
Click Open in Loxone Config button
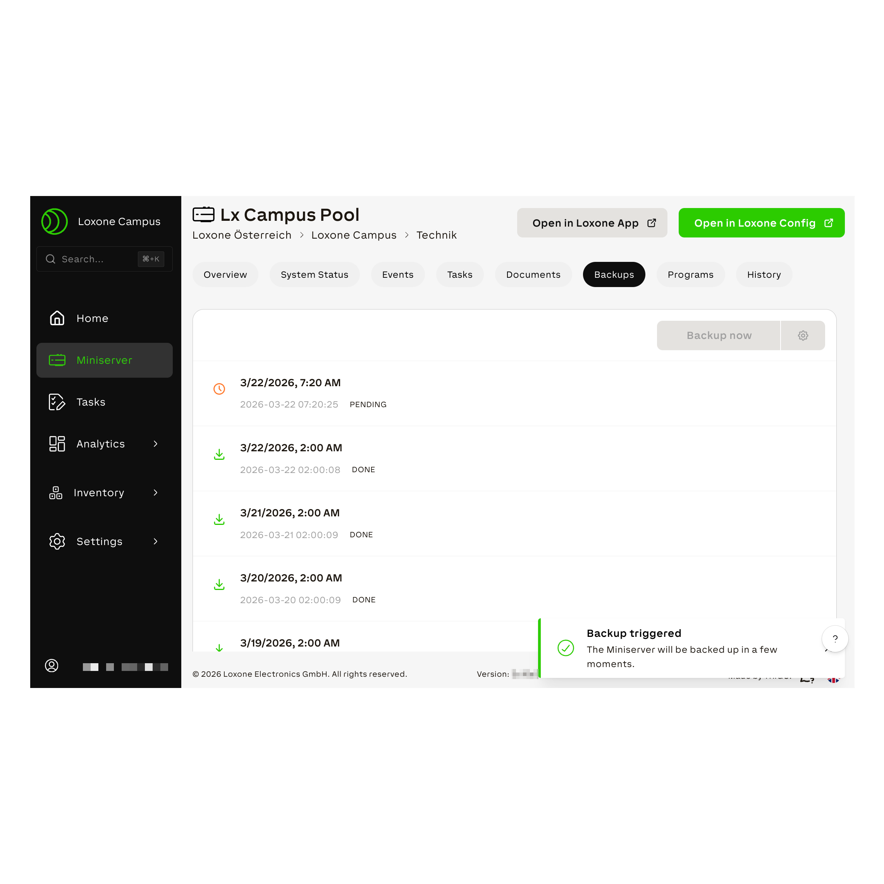coord(761,223)
